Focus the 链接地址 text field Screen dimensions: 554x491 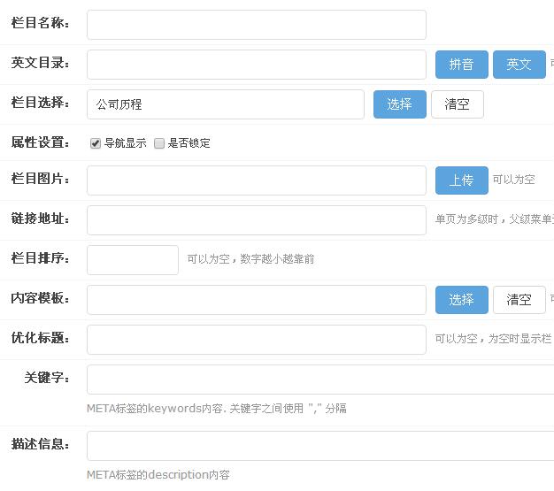[x=256, y=220]
